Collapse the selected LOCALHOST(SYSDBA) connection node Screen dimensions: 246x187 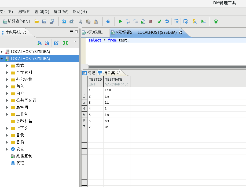(2, 59)
